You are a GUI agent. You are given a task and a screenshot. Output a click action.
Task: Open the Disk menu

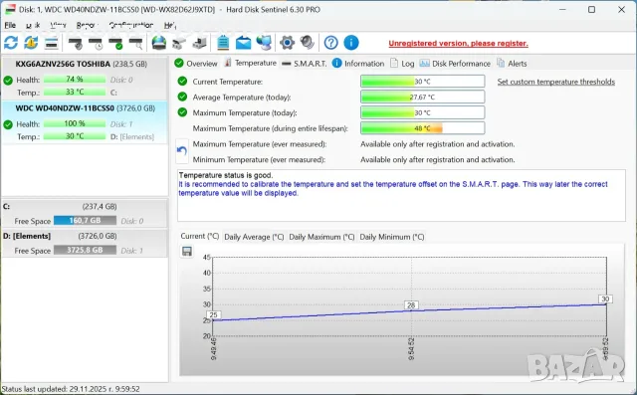(33, 25)
